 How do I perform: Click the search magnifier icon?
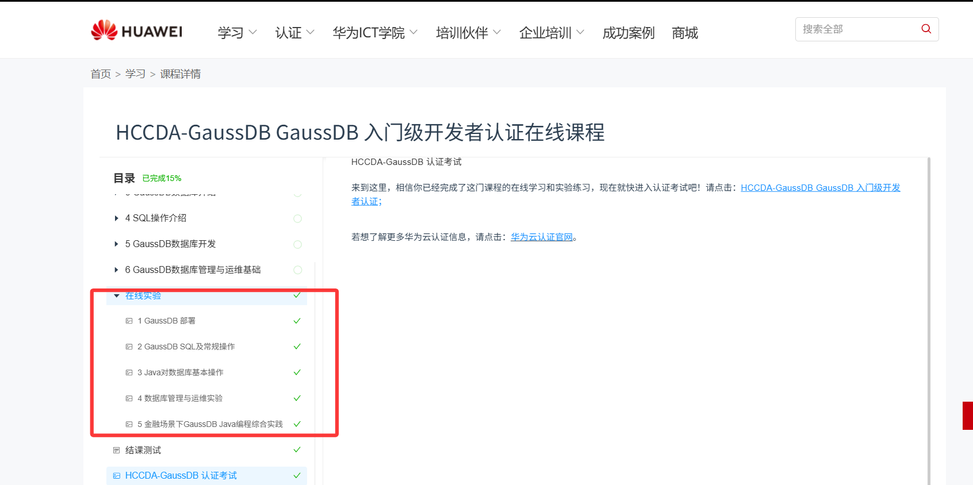(x=926, y=29)
